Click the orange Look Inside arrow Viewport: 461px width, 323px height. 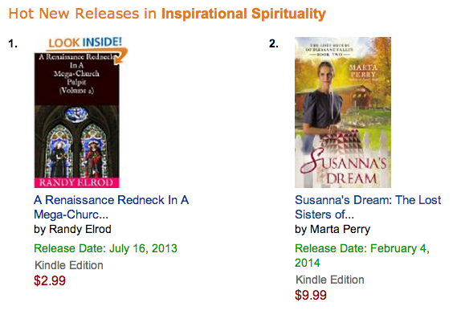(x=121, y=56)
